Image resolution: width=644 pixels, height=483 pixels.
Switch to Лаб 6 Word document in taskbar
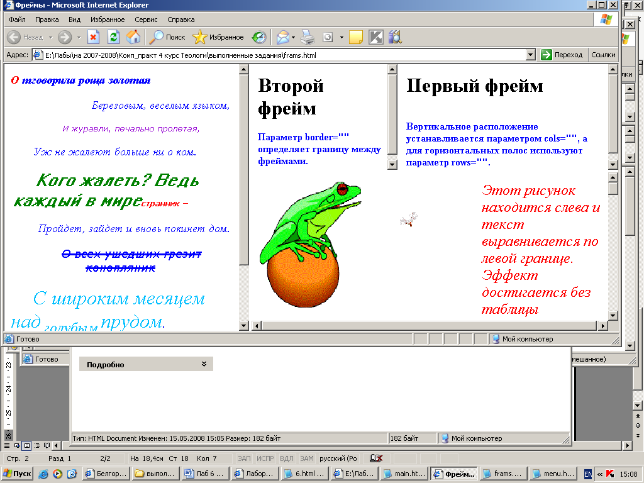(x=205, y=474)
